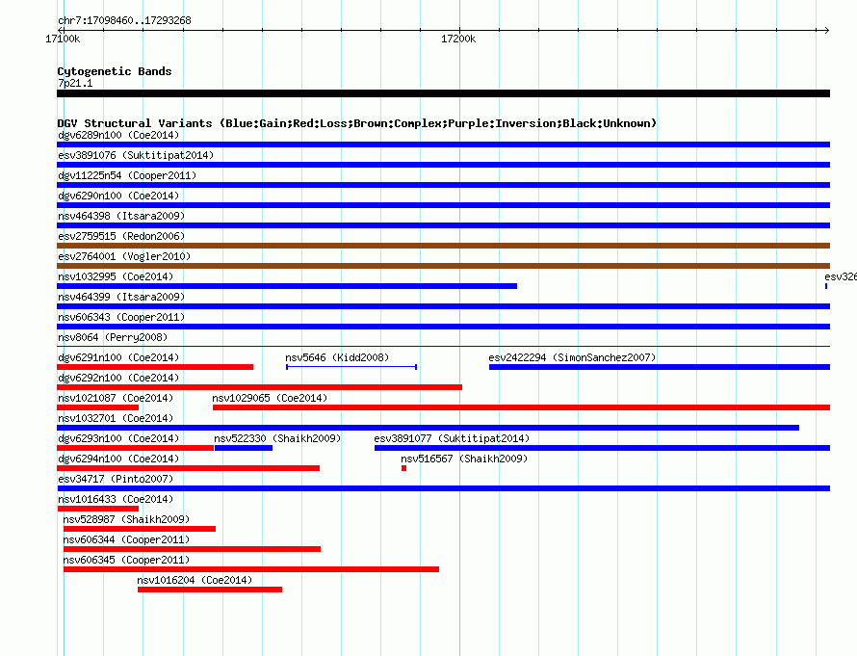Open the nsv1016204 (Coe2014) label

pyautogui.click(x=195, y=580)
